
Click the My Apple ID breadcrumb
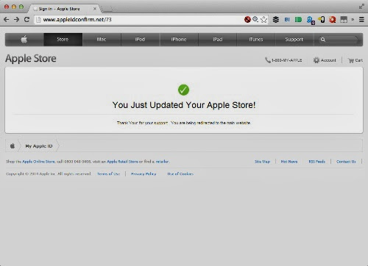point(39,146)
